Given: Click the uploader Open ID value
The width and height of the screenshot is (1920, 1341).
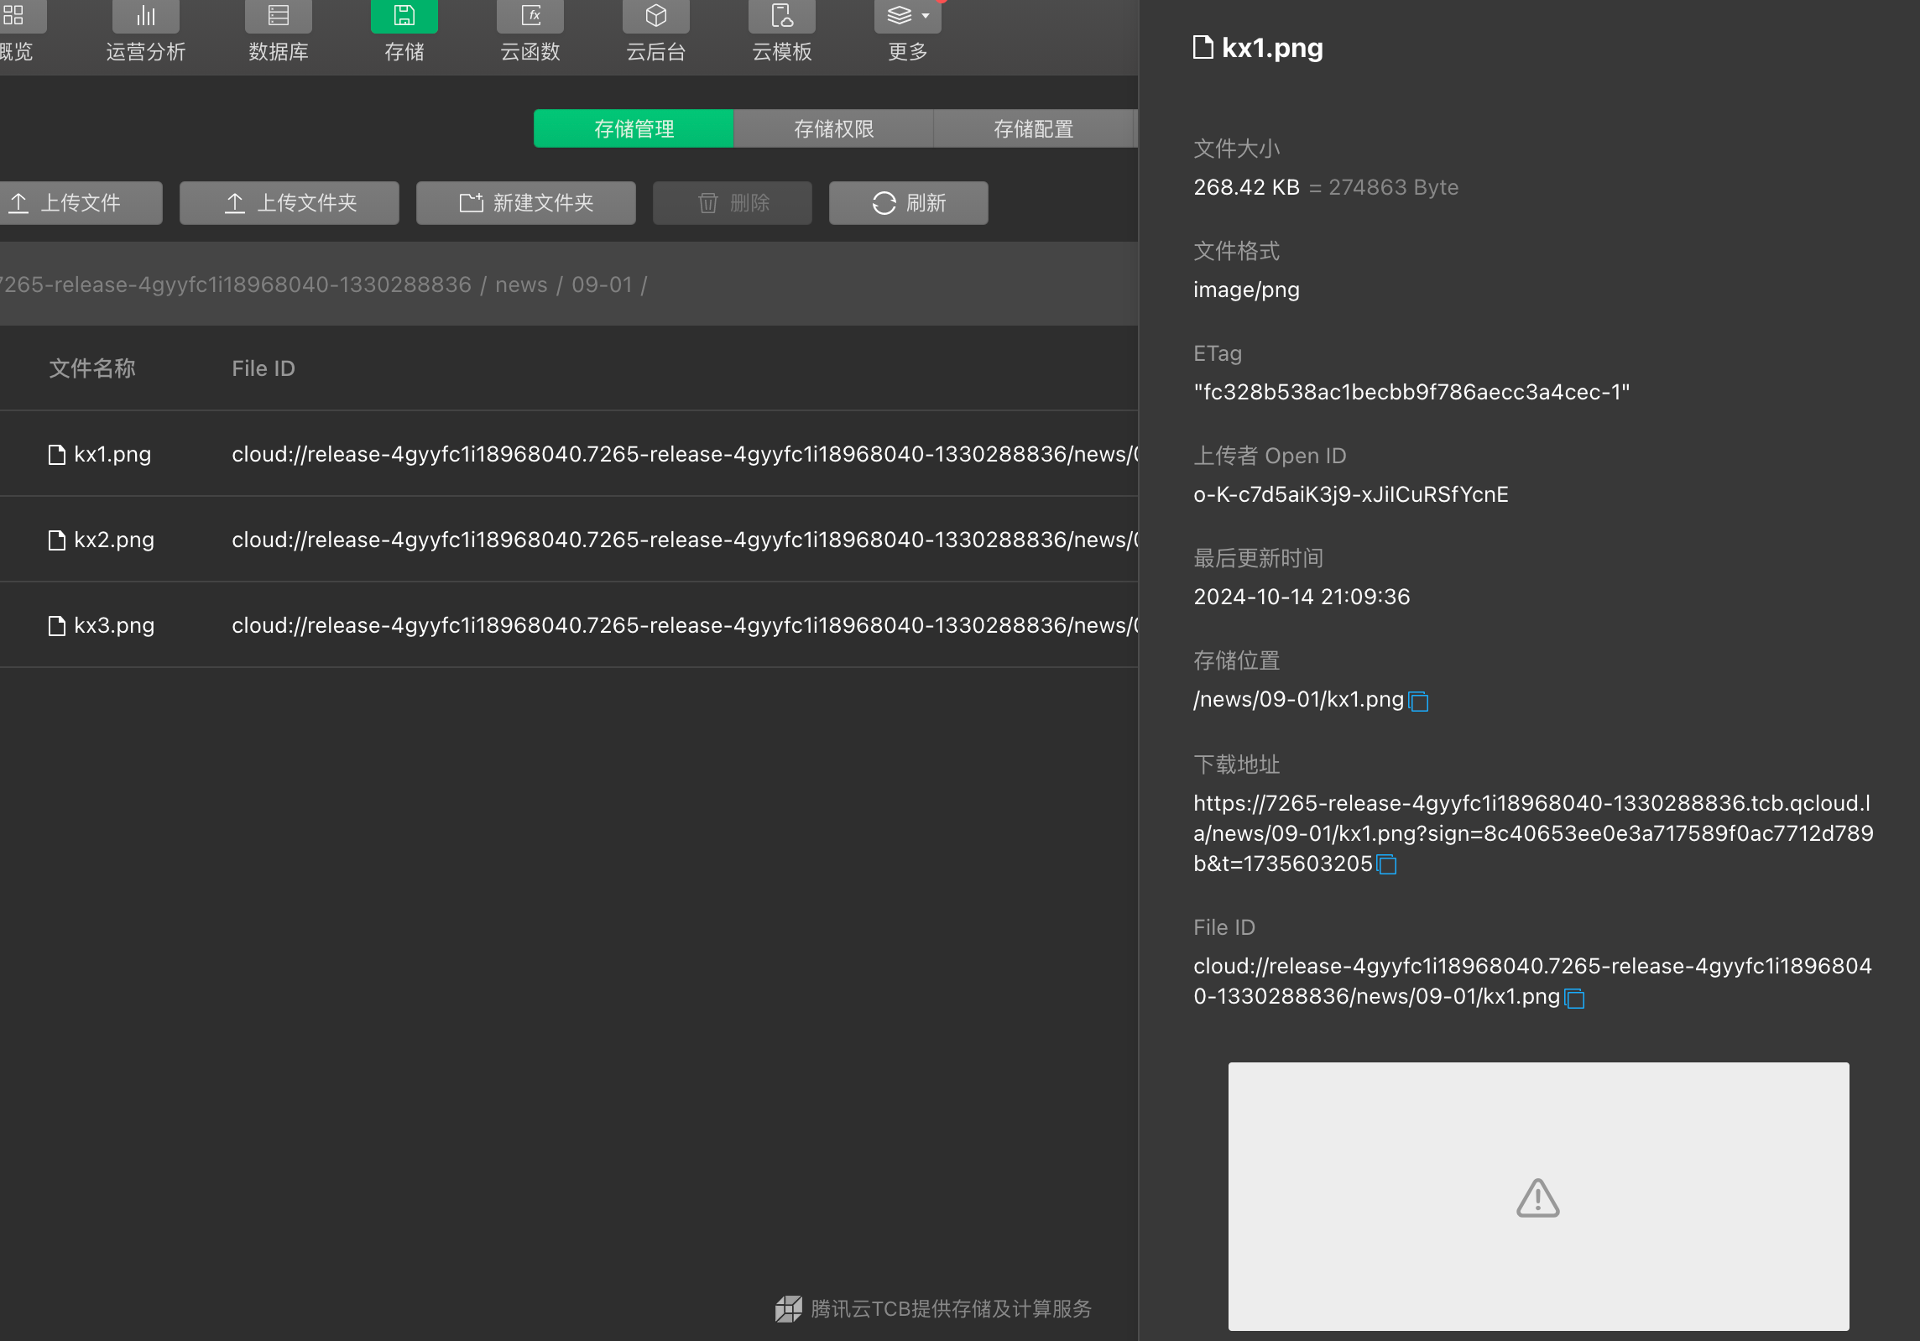Looking at the screenshot, I should pyautogui.click(x=1350, y=494).
